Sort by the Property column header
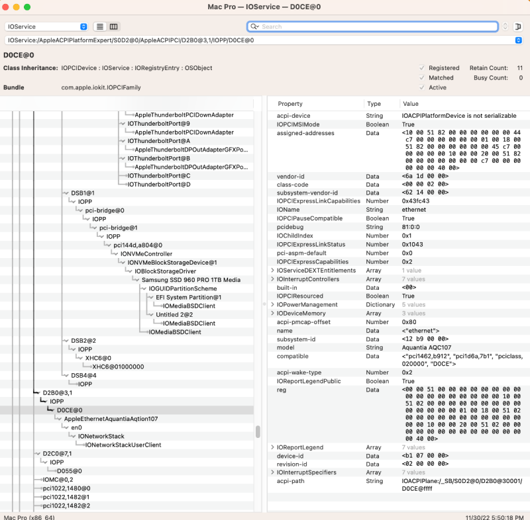The image size is (530, 520). point(290,104)
